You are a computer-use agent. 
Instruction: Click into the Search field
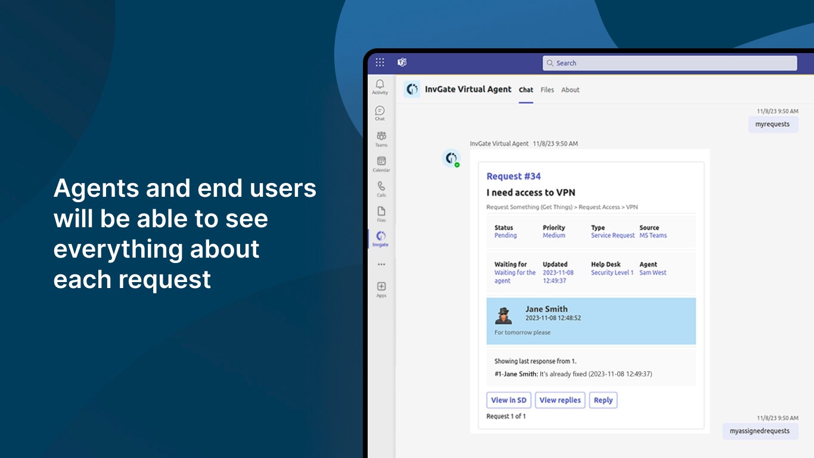(670, 63)
